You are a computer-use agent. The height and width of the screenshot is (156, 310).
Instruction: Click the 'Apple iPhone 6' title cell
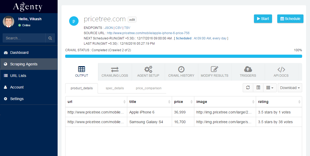[150, 112]
